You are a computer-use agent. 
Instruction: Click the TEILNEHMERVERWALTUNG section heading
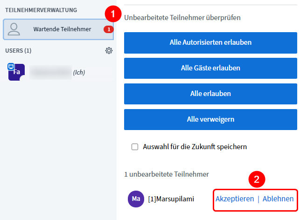[41, 10]
